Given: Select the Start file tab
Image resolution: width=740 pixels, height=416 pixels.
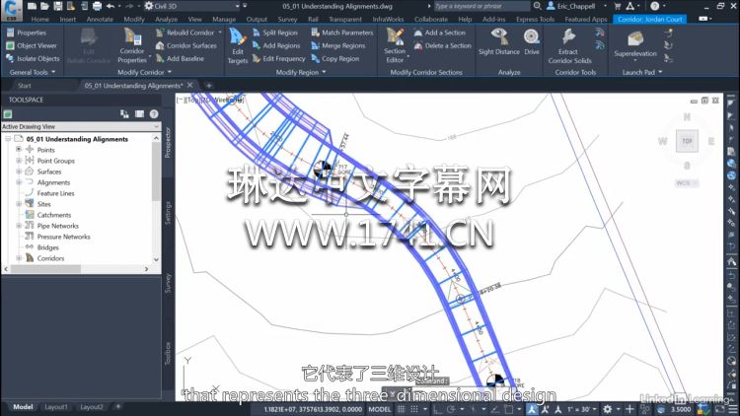Looking at the screenshot, I should coord(25,86).
